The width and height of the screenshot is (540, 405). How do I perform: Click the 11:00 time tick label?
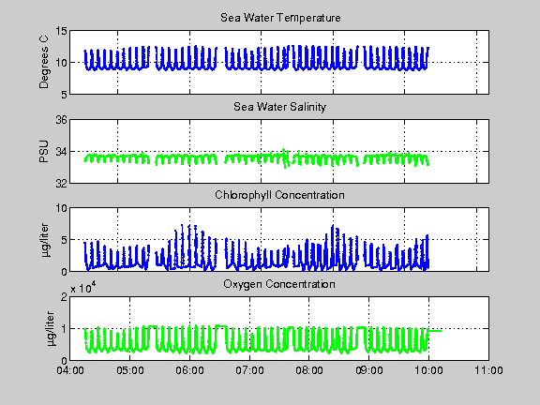(488, 370)
